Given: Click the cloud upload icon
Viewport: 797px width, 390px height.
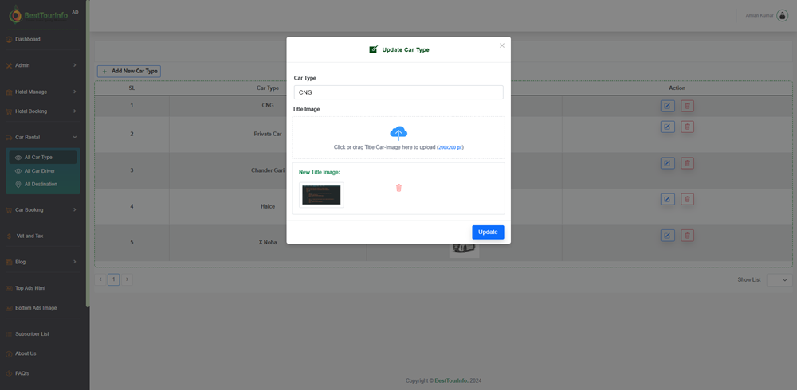Looking at the screenshot, I should [x=398, y=133].
